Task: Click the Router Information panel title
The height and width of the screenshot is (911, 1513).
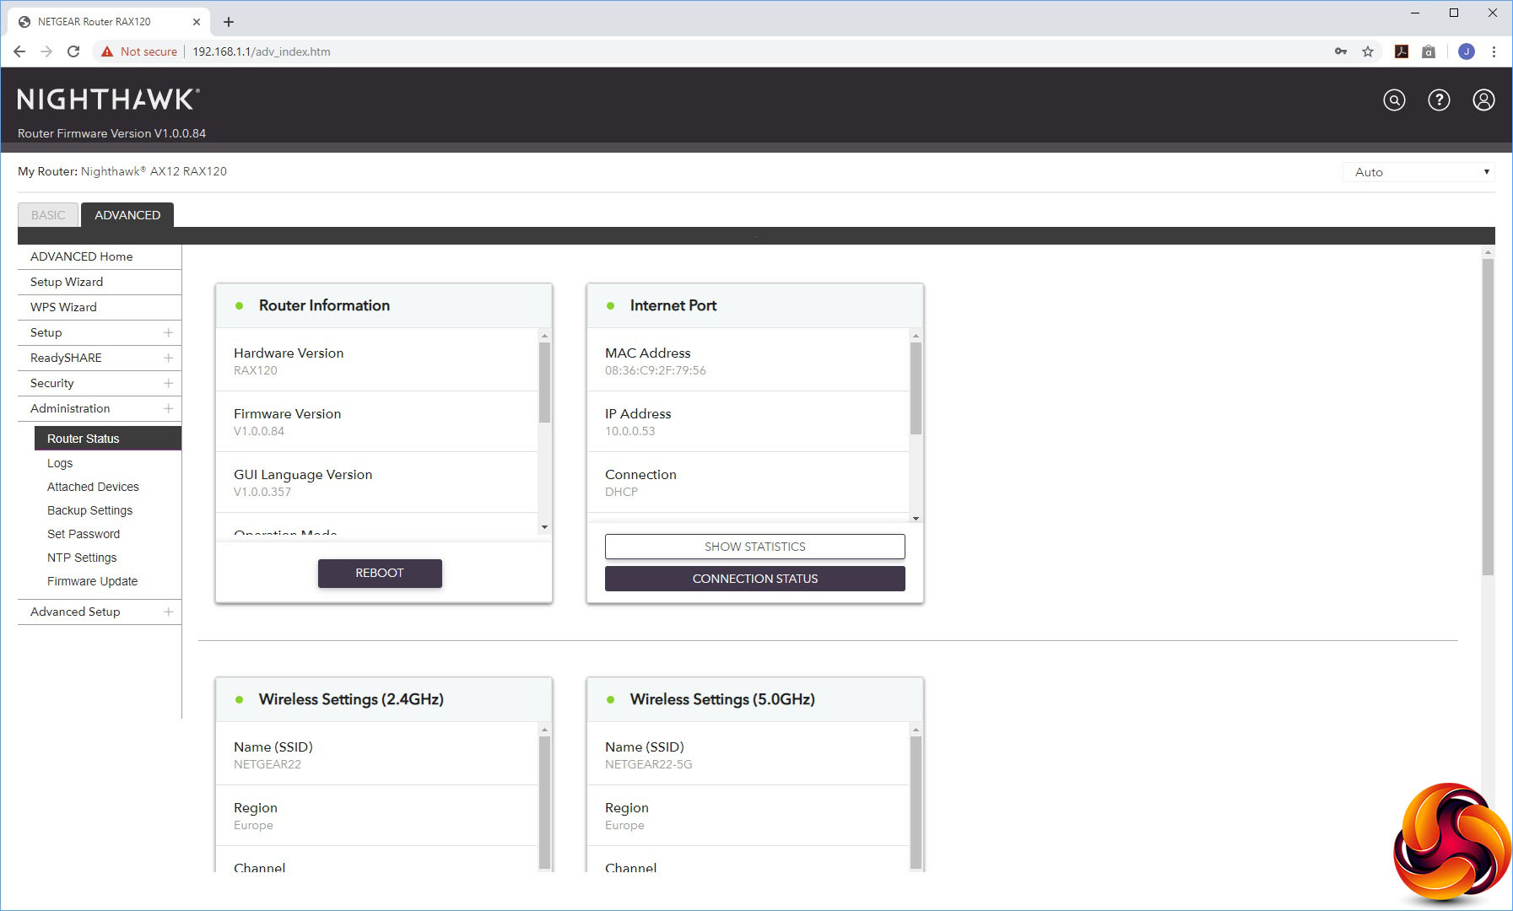Action: [324, 305]
